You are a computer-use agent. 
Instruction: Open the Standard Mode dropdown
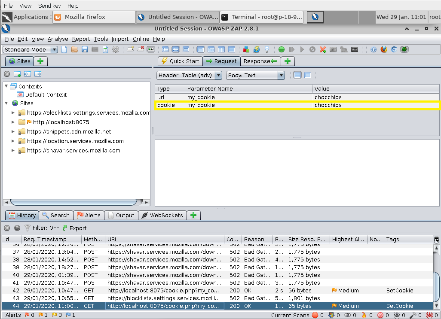click(30, 49)
